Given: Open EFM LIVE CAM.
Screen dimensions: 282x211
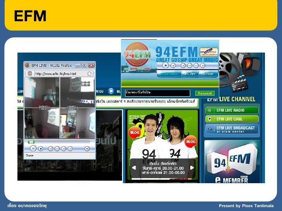Looking at the screenshot, I should pos(232,119).
